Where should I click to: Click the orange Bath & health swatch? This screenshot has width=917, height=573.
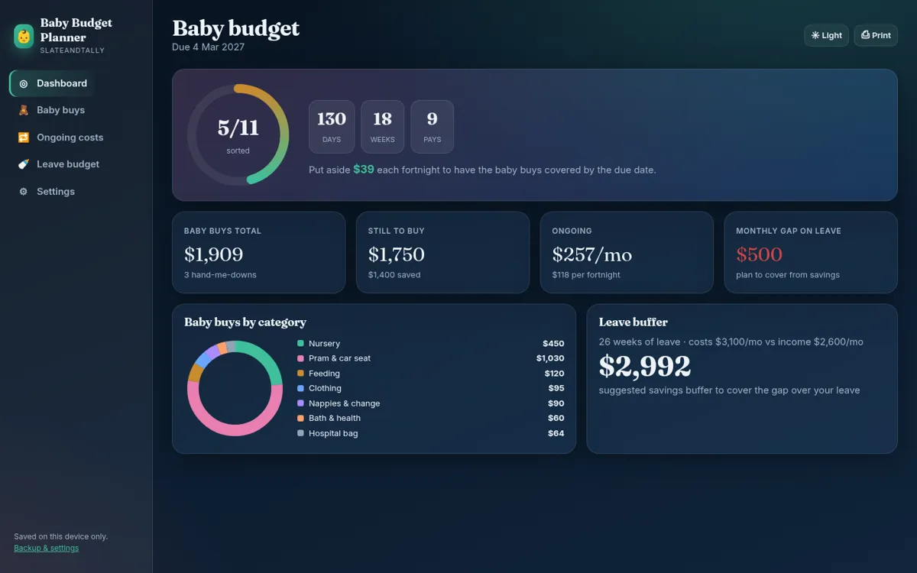coord(300,418)
